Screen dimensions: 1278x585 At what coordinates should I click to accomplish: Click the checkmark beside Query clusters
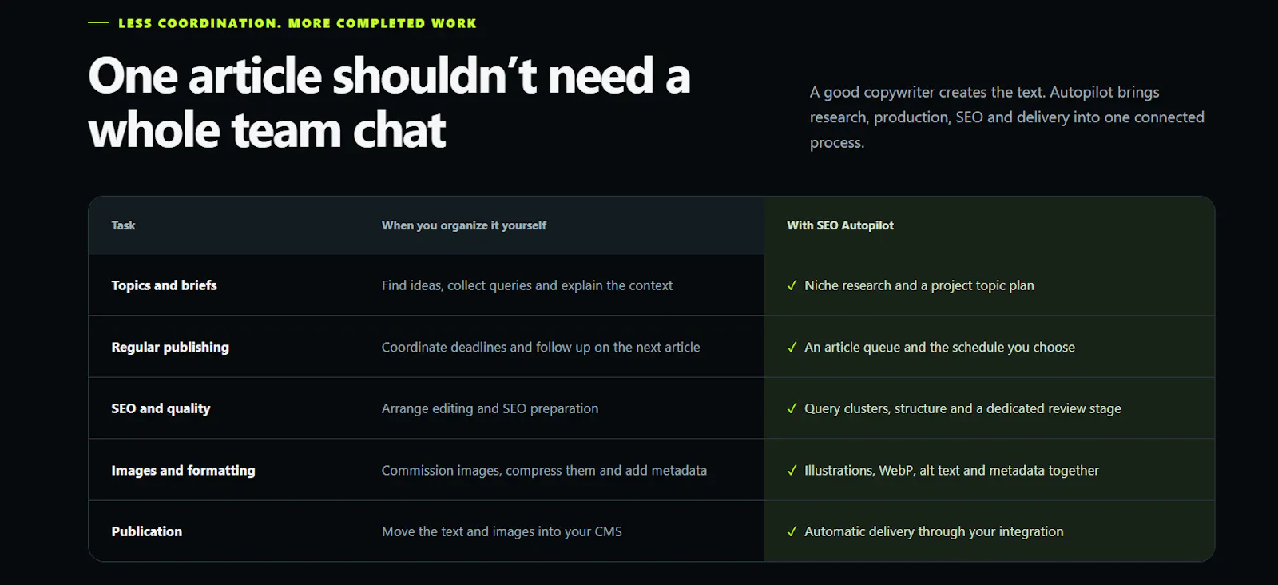click(x=792, y=408)
